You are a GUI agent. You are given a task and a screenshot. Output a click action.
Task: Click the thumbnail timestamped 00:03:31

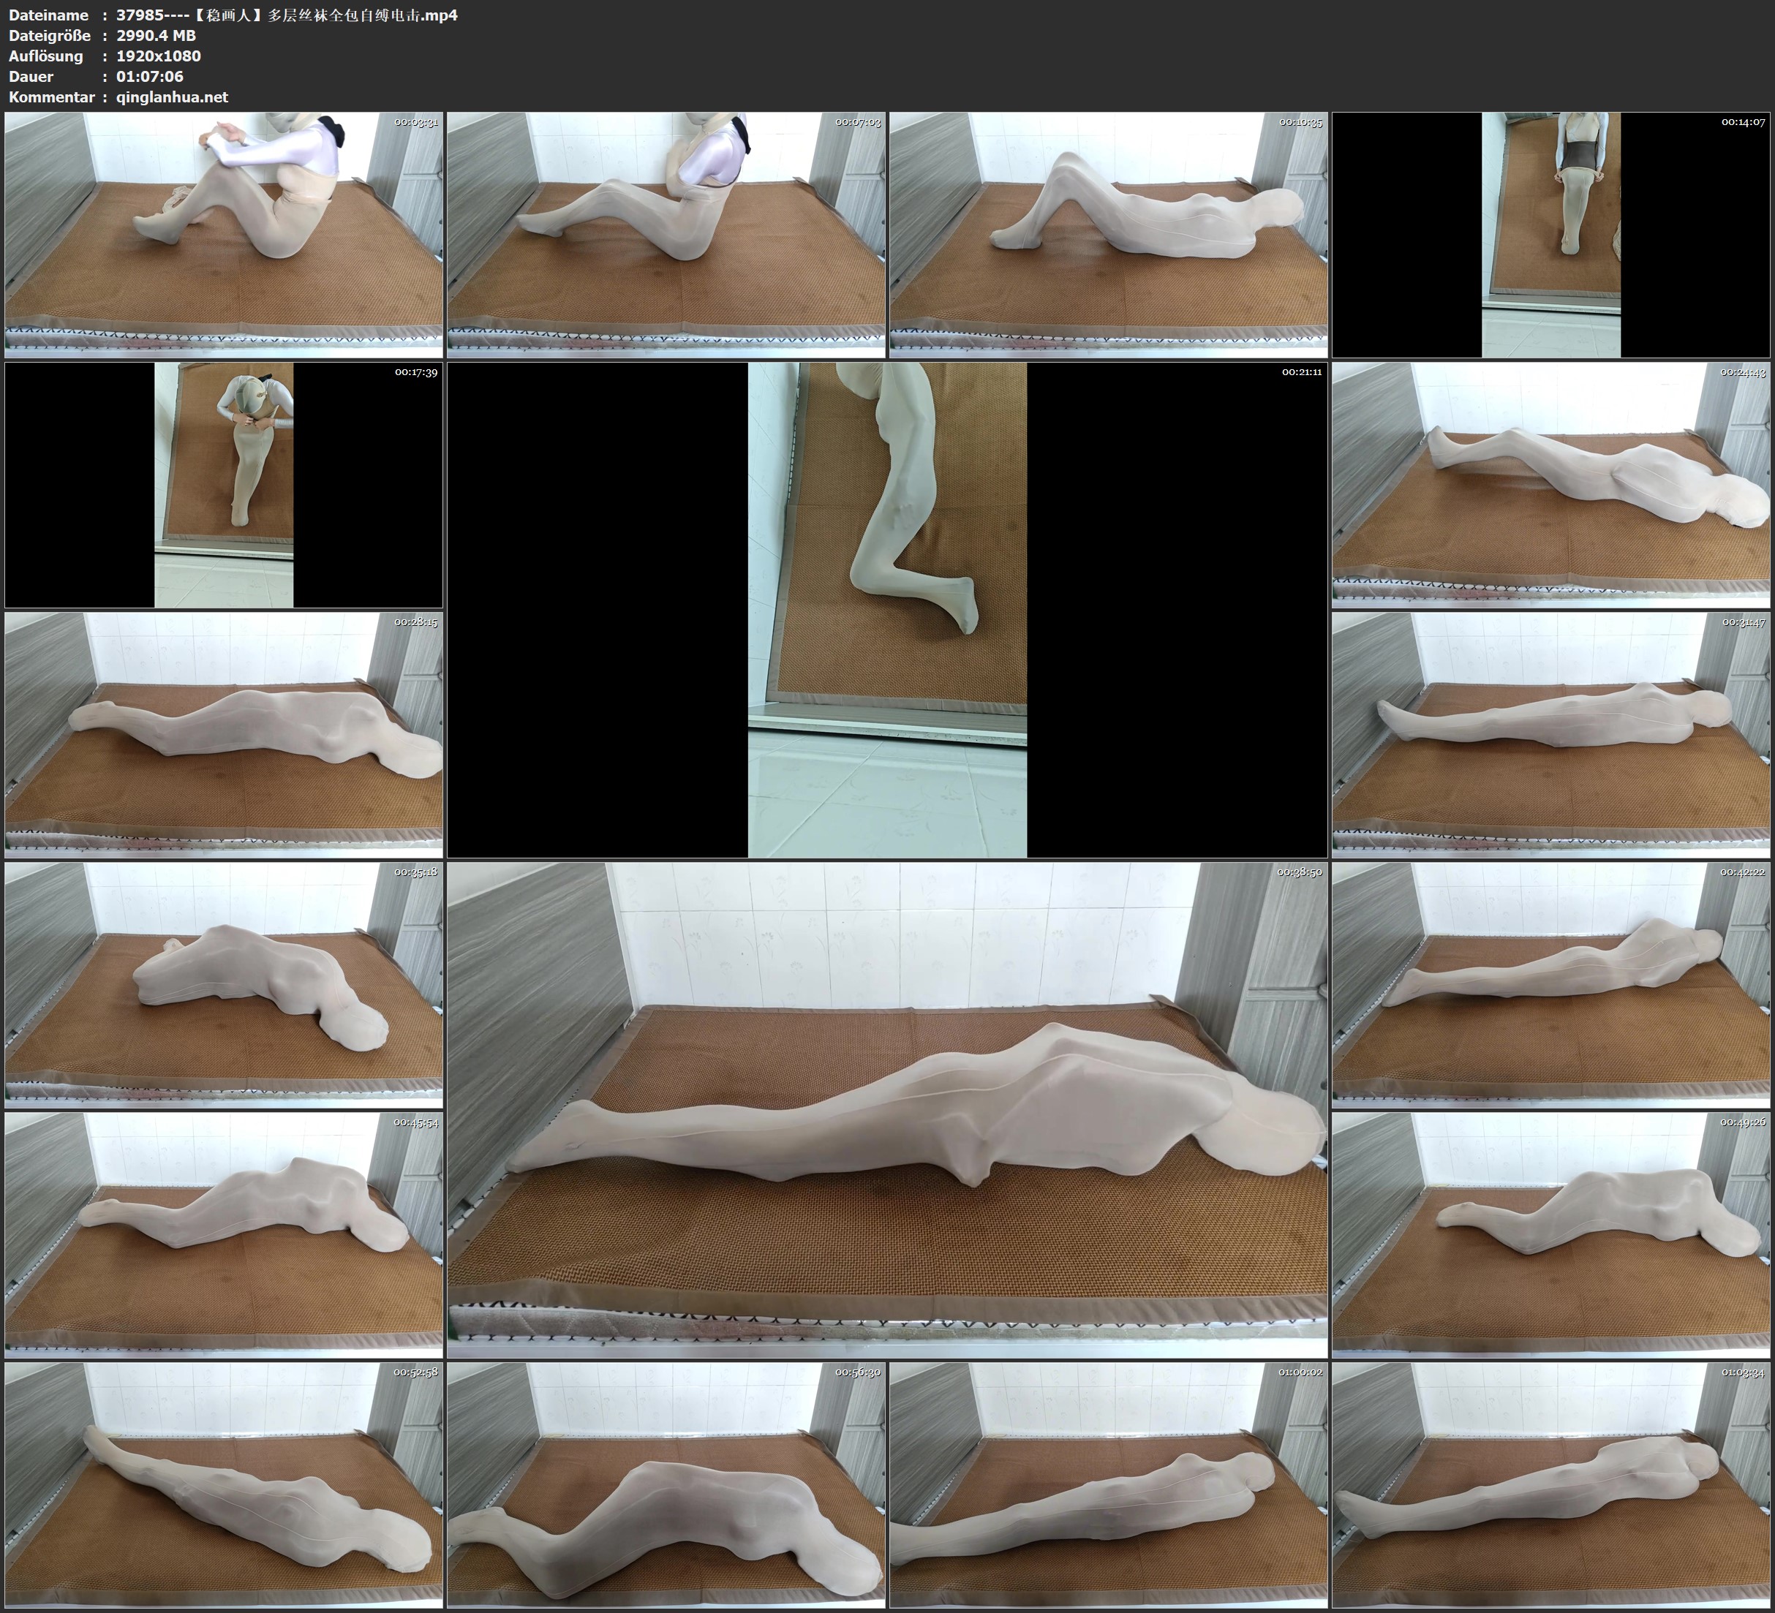[224, 234]
